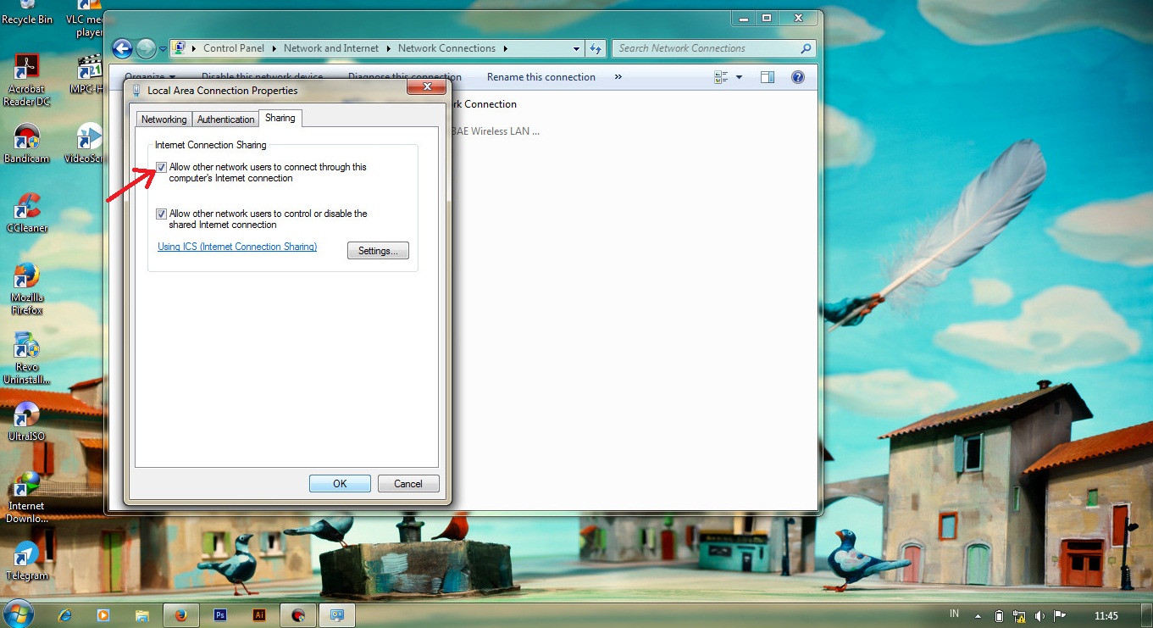This screenshot has width=1153, height=628.
Task: Expand the toolbar overflow chevron
Action: coord(618,77)
